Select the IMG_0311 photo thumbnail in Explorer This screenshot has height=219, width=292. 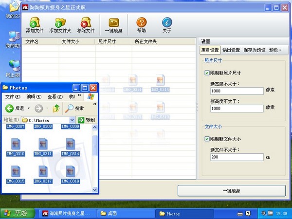click(x=43, y=146)
